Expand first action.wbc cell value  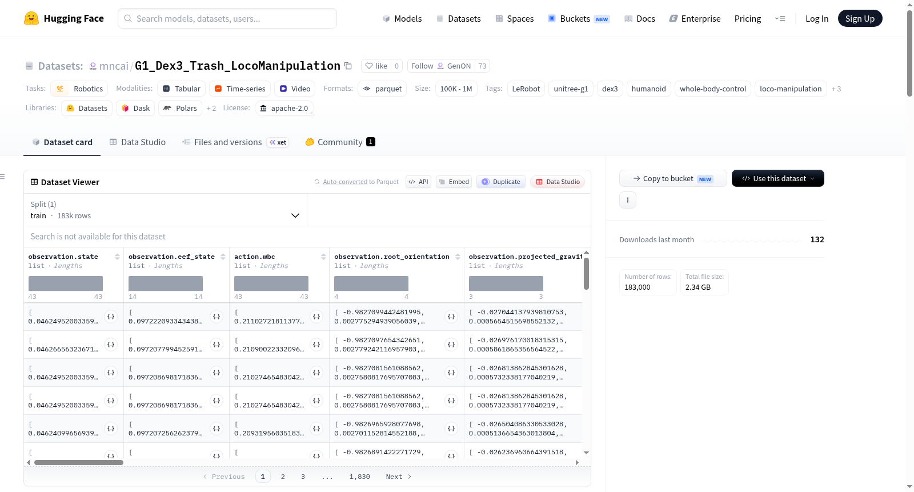316,317
